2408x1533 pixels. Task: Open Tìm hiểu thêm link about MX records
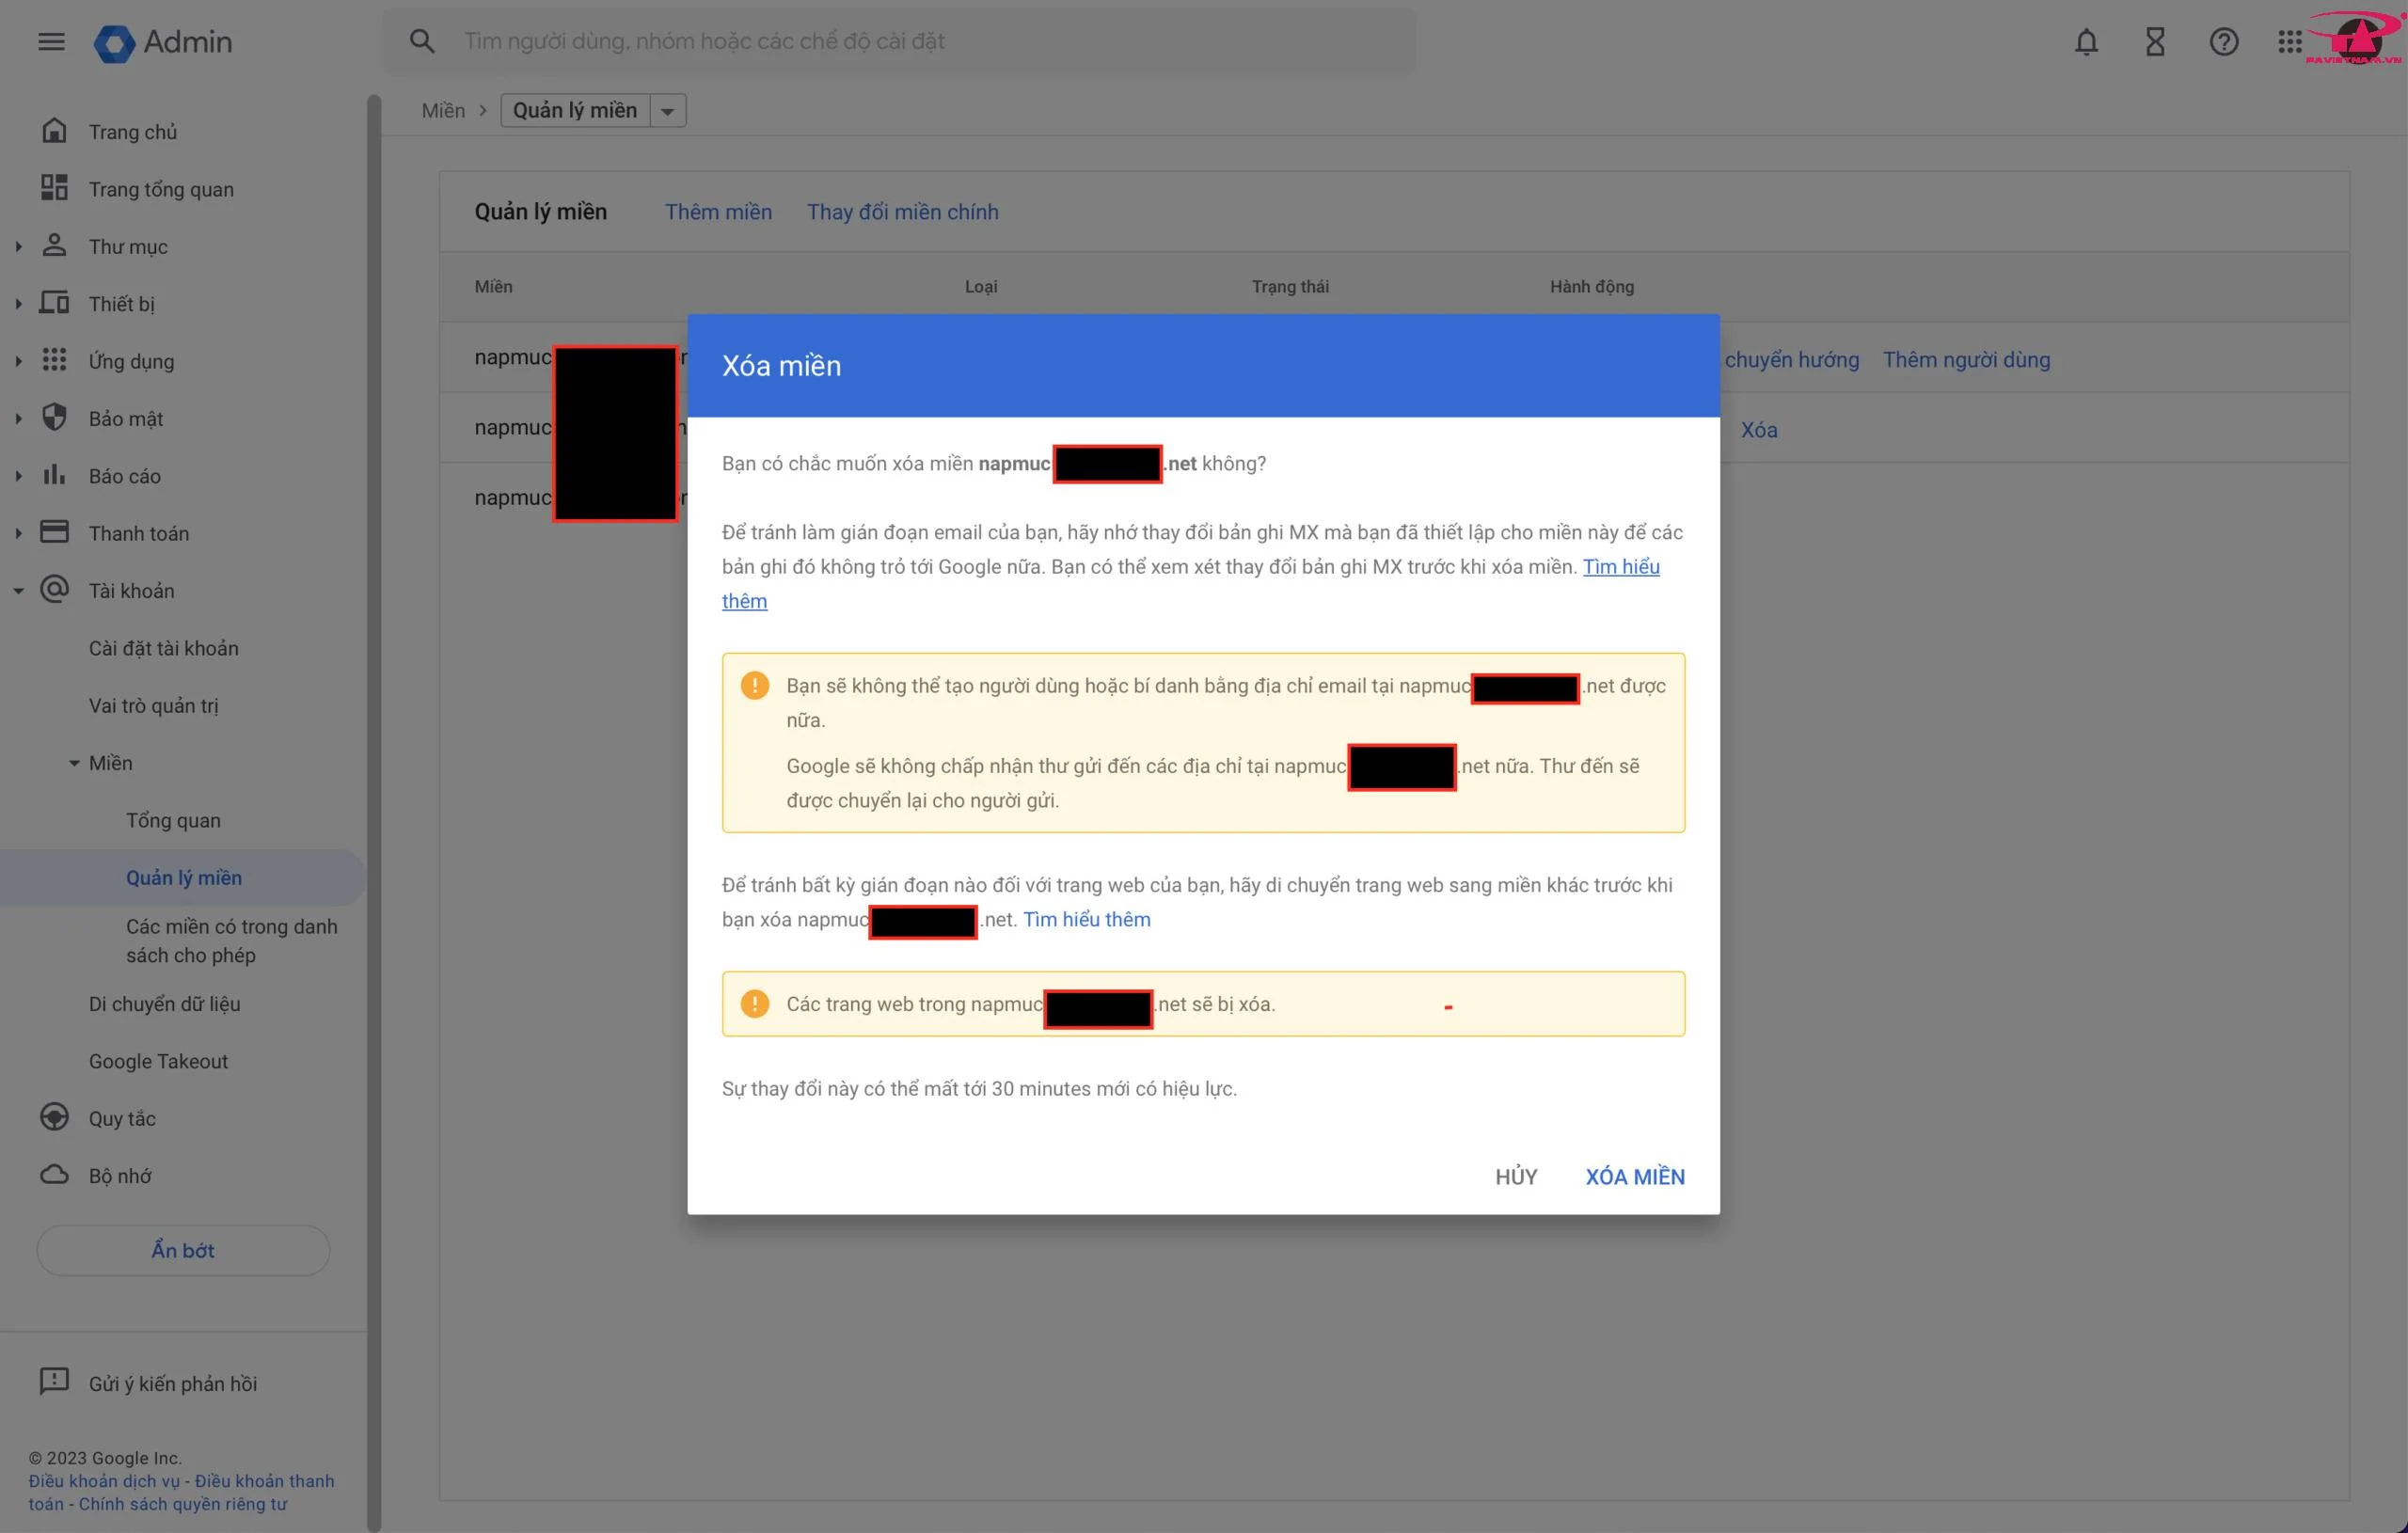[x=1620, y=566]
